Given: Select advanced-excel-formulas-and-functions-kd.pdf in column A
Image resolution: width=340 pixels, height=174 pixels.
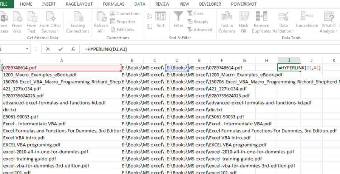Looking at the screenshot, I should 62,103.
